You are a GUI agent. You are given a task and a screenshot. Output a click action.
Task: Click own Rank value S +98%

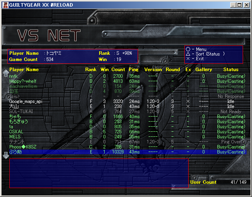[x=124, y=53]
